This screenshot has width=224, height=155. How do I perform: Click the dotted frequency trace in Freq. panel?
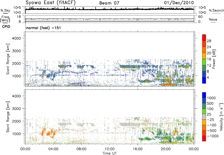coord(109,19)
